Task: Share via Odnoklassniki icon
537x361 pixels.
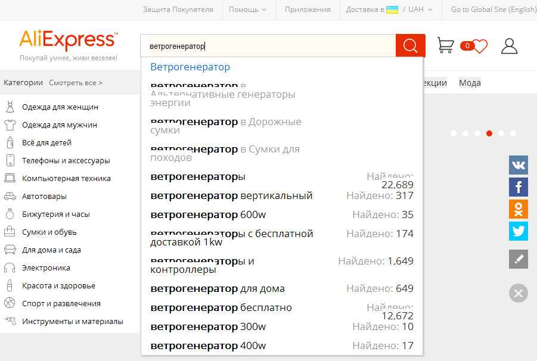Action: (x=519, y=209)
